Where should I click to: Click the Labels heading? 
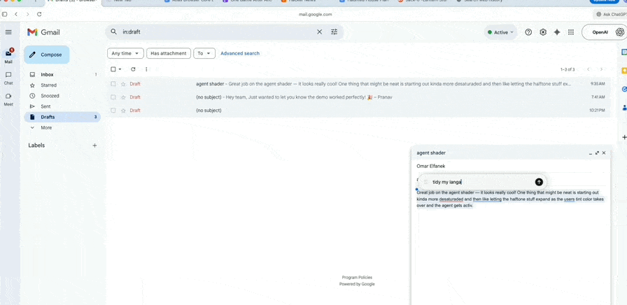36,146
